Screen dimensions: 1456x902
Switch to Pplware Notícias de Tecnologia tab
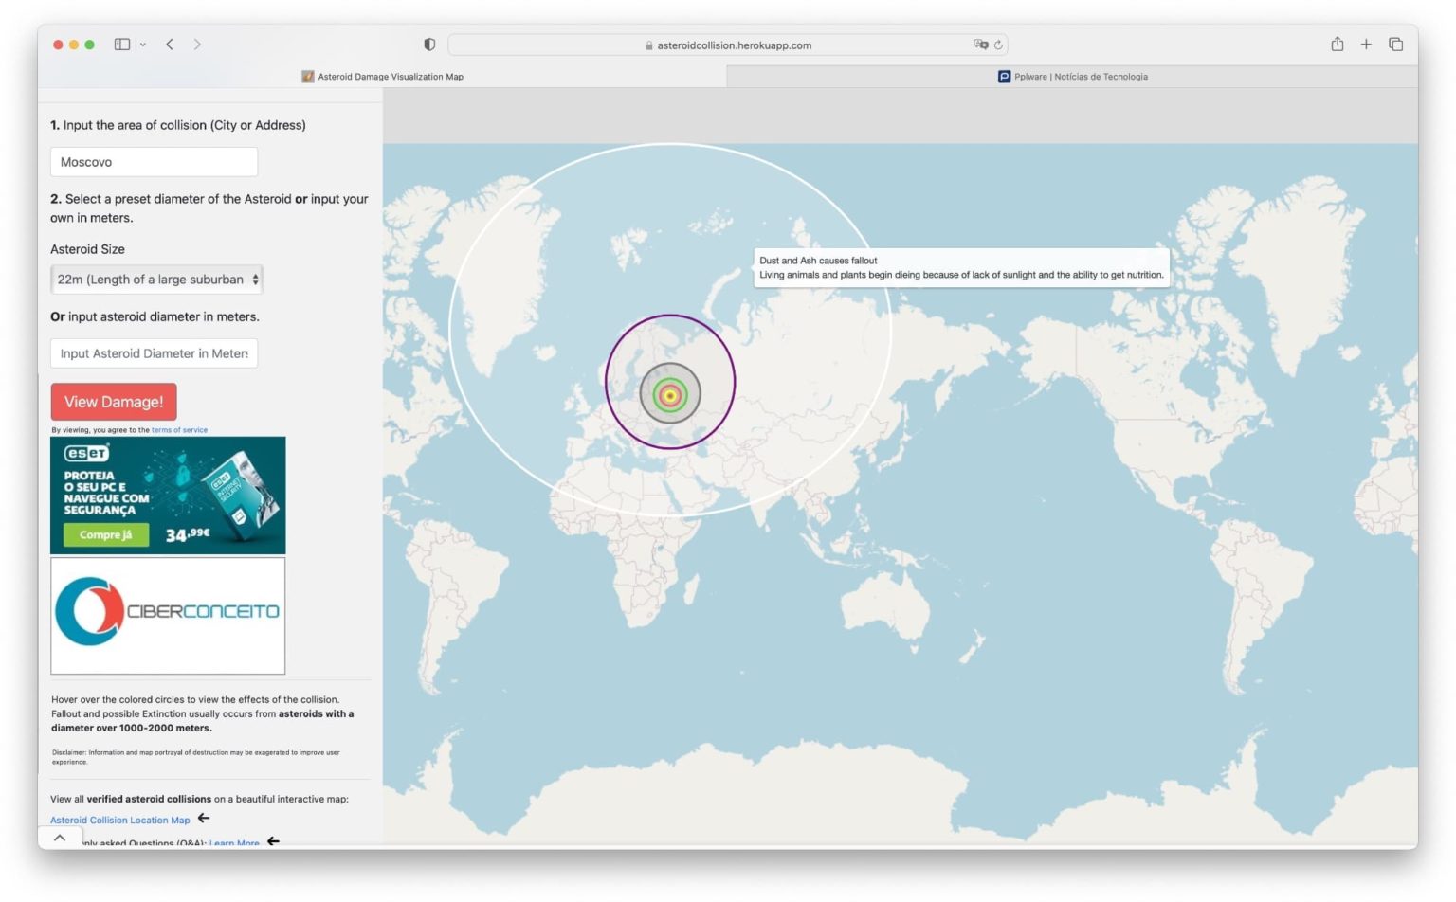(1072, 77)
